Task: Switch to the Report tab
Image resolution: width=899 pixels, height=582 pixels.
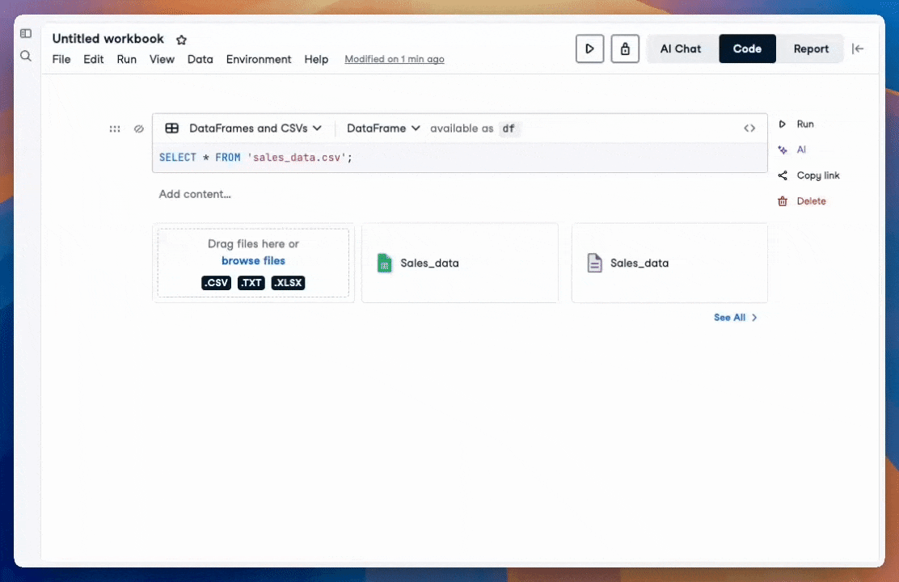Action: [811, 48]
